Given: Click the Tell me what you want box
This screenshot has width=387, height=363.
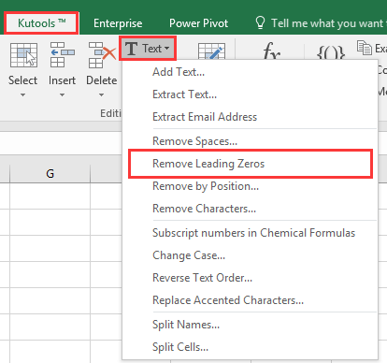Looking at the screenshot, I should (x=329, y=23).
